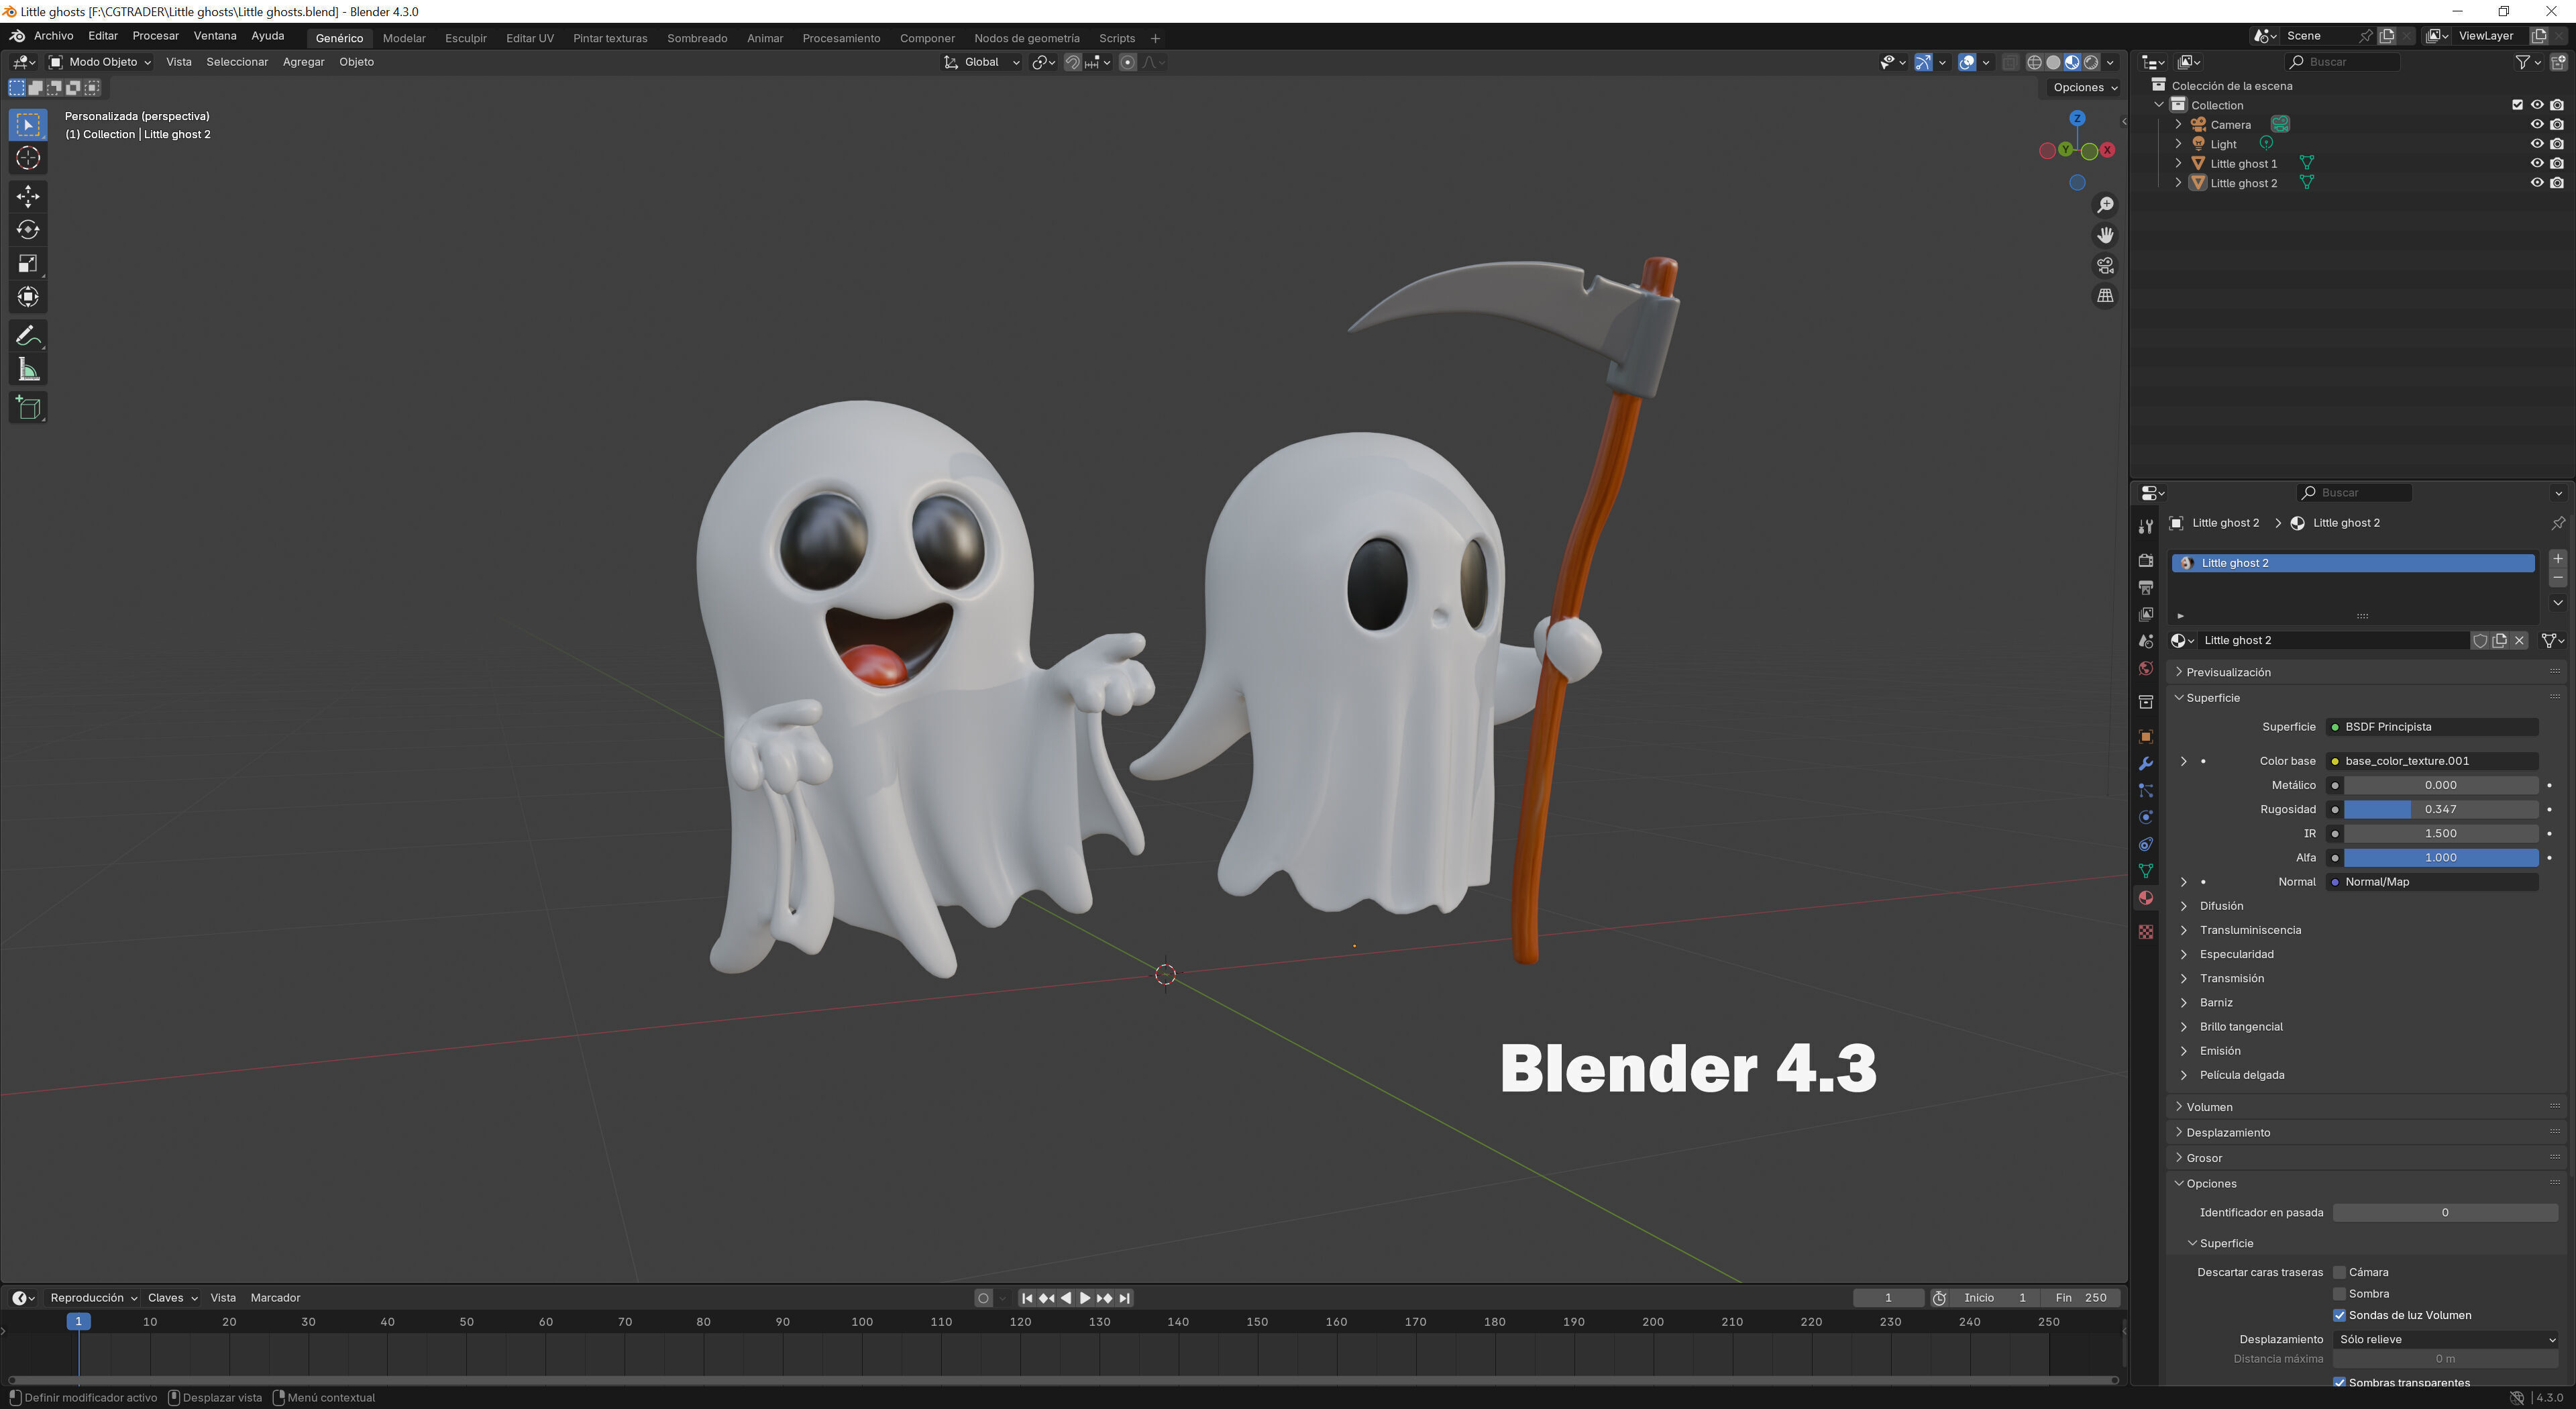Toggle viewport gizmos display button
The height and width of the screenshot is (1409, 2576).
(x=1922, y=62)
